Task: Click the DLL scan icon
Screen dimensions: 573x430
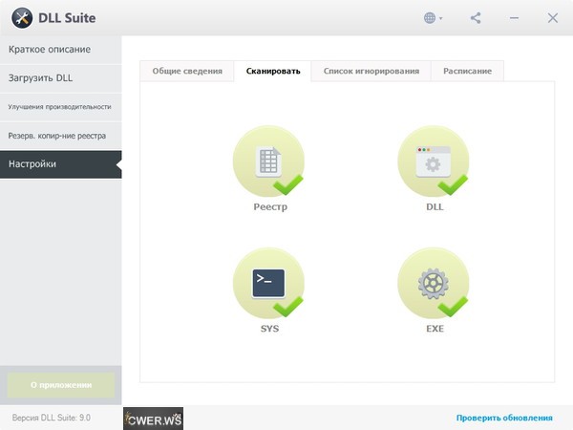Action: pos(434,161)
